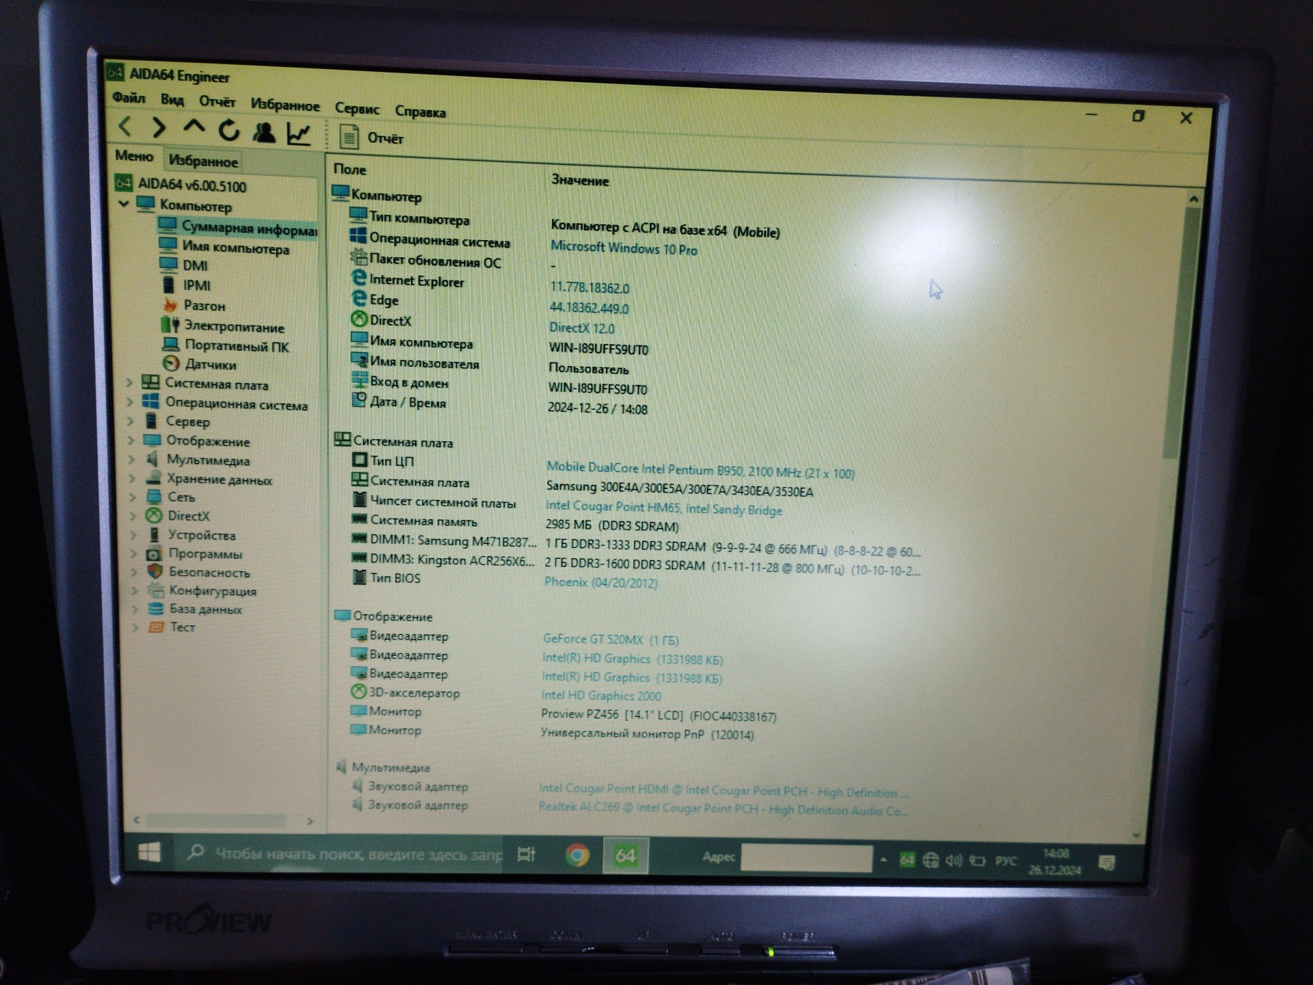This screenshot has width=1313, height=985.
Task: Expand the Сервер tree node
Action: pos(131,421)
